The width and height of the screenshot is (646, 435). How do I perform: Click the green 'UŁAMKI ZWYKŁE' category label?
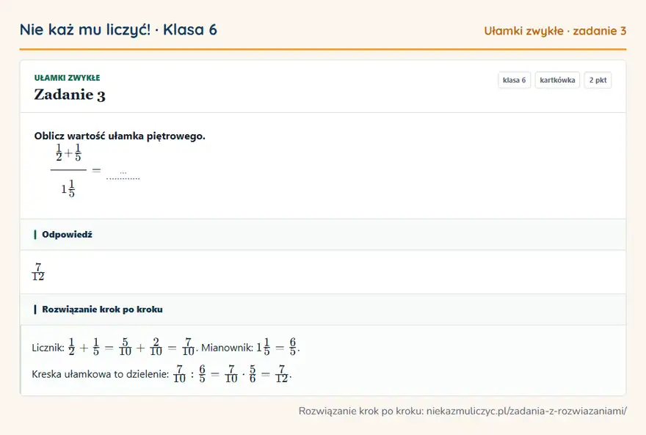coord(67,78)
